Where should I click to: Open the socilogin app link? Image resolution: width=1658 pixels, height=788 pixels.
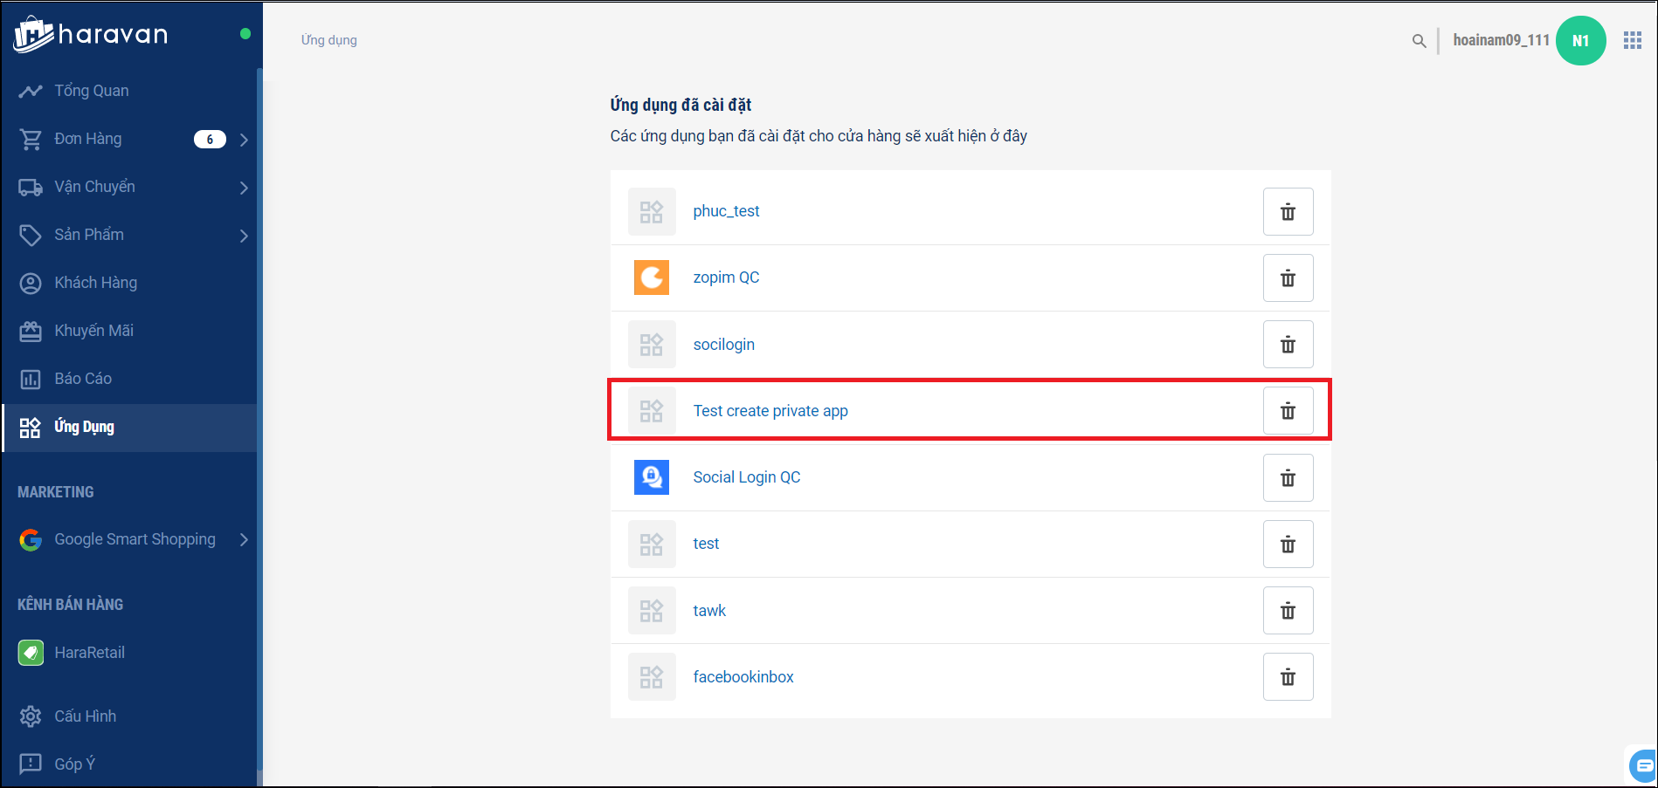pyautogui.click(x=723, y=345)
